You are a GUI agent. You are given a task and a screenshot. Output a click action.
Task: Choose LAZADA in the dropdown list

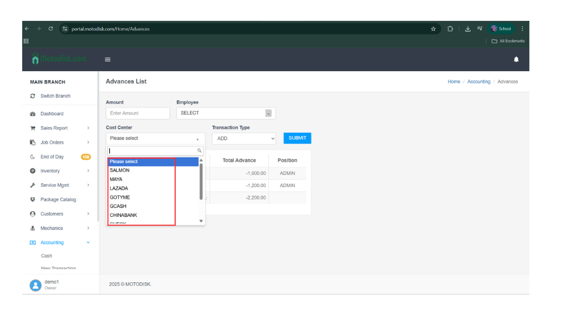tap(119, 188)
